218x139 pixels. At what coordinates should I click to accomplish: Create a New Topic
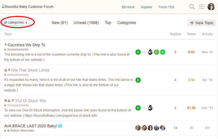pyautogui.click(x=202, y=23)
